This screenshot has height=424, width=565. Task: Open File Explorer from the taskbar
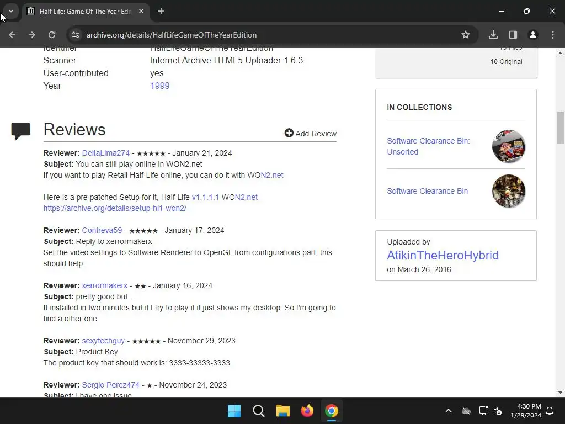tap(283, 411)
